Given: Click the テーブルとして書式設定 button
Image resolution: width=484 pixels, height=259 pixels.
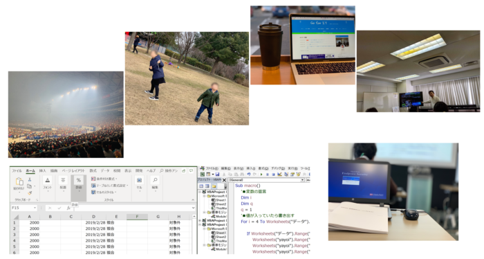Looking at the screenshot, I should (109, 186).
